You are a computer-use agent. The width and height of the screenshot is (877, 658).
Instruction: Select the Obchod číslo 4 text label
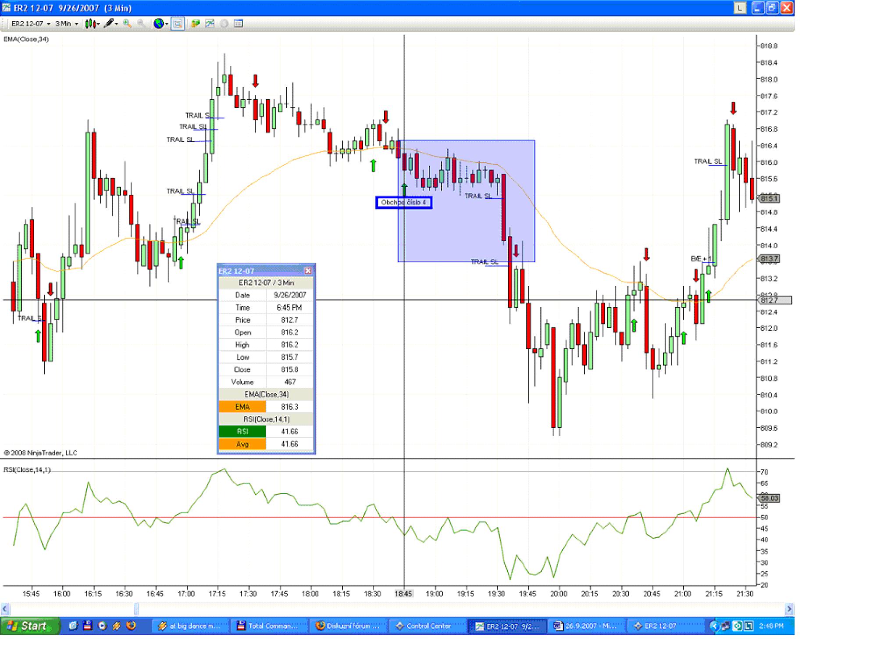click(x=403, y=202)
